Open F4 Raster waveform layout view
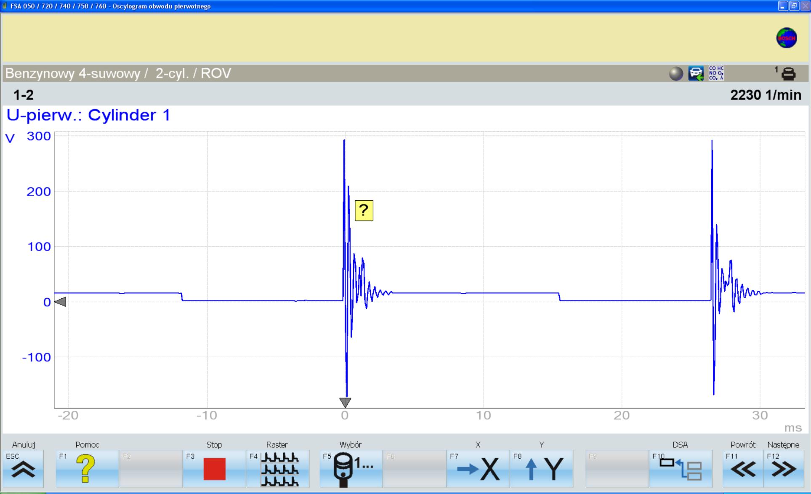Image resolution: width=811 pixels, height=494 pixels. [x=278, y=469]
